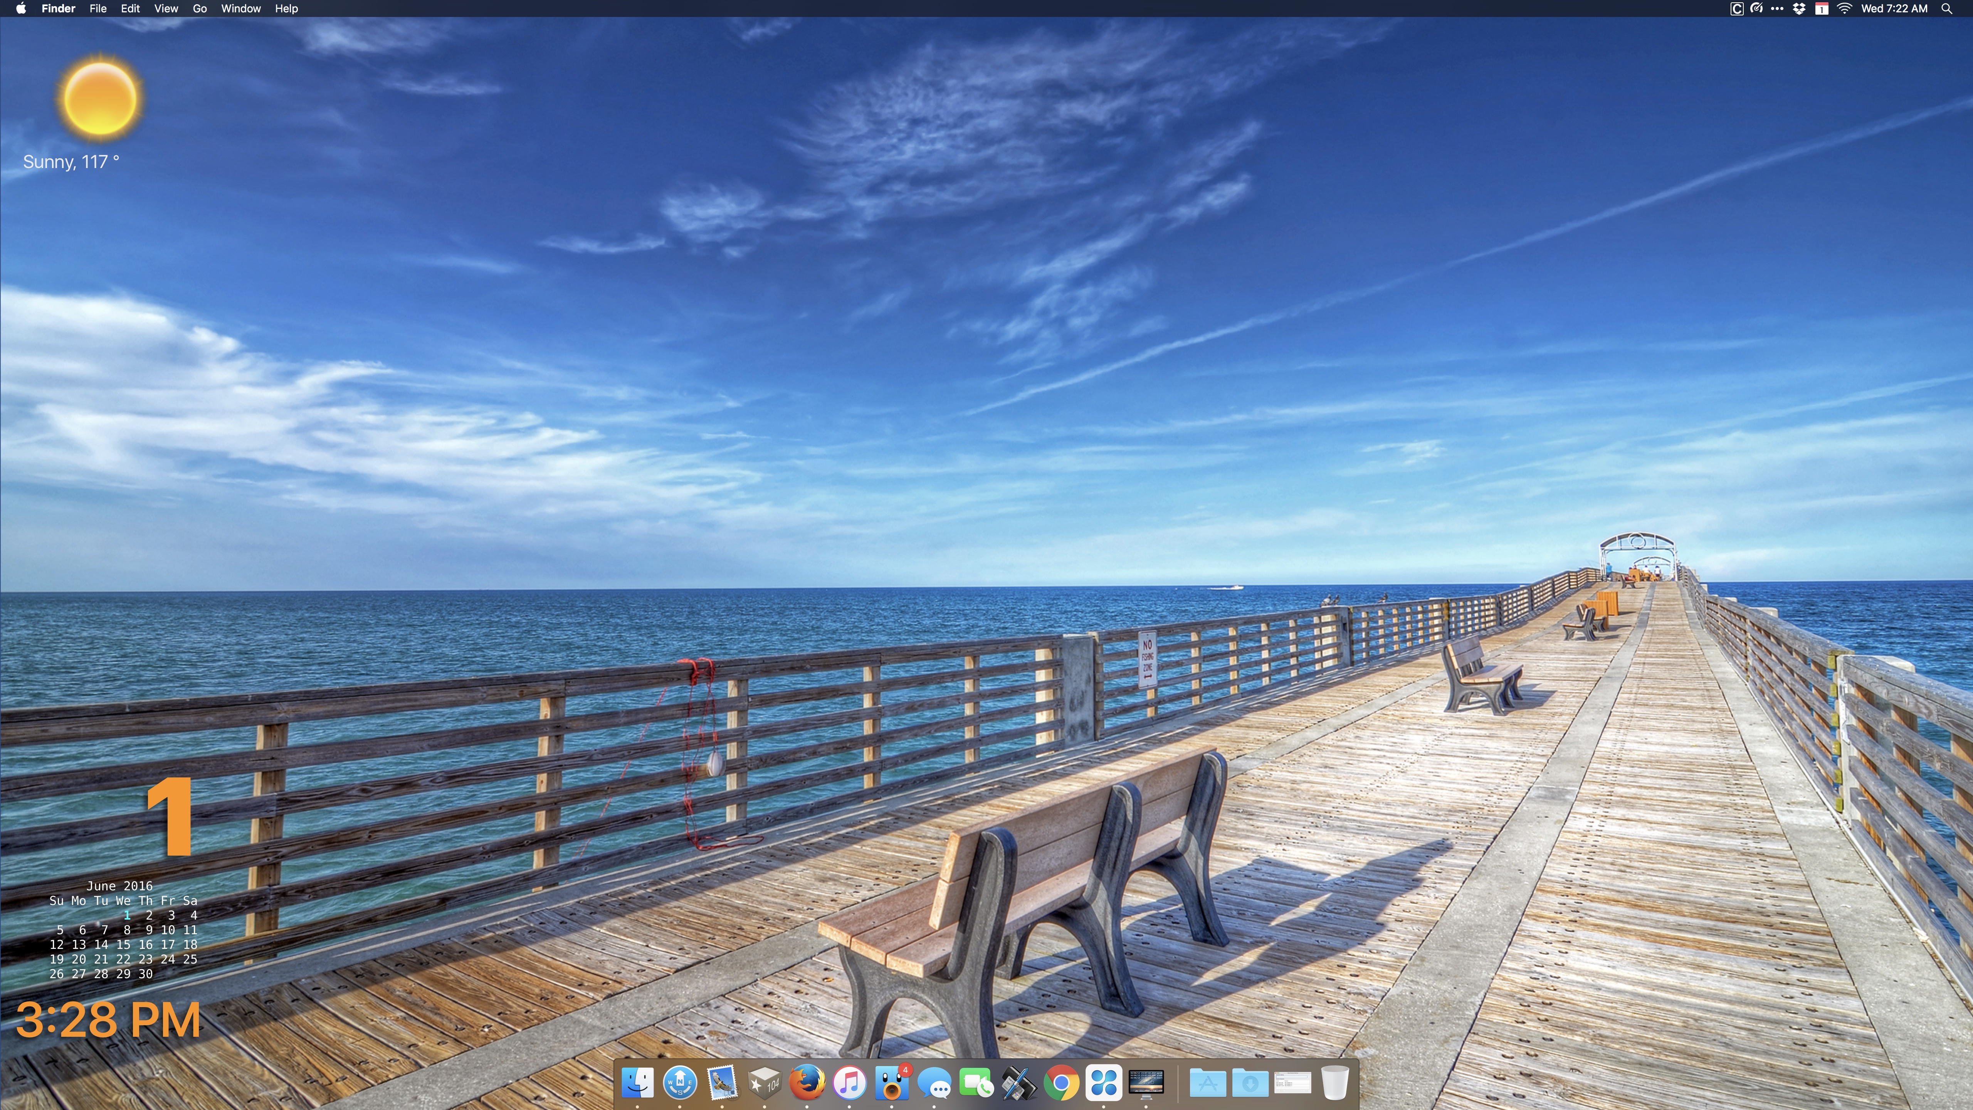Open the Wi-Fi status menu
This screenshot has height=1110, width=1973.
(x=1844, y=8)
